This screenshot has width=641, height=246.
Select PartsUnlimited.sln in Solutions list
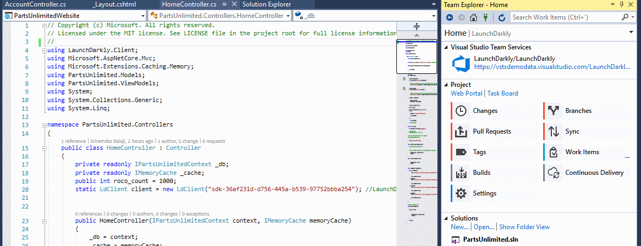tap(490, 240)
